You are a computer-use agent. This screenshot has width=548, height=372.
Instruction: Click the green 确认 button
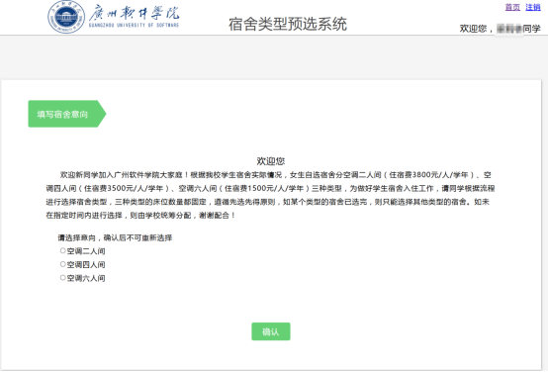click(x=271, y=331)
